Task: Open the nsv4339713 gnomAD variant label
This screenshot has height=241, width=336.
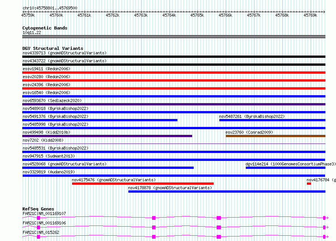Action: point(65,53)
